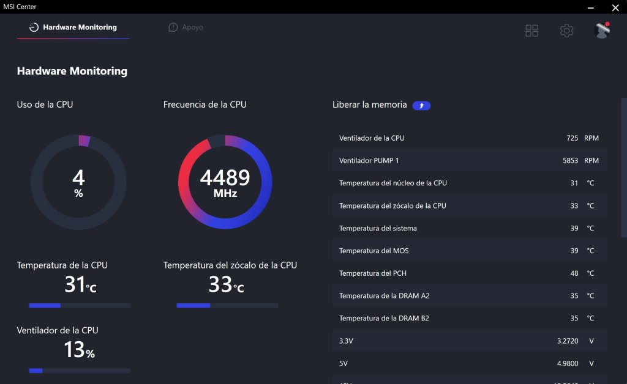Click the Apoyo tab chat icon
This screenshot has height=384, width=627.
tap(173, 27)
